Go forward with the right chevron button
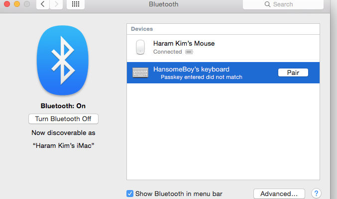 [x=56, y=4]
